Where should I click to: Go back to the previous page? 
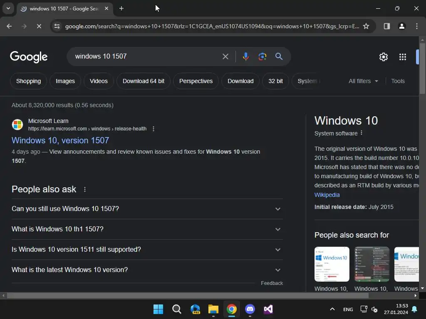pyautogui.click(x=9, y=26)
